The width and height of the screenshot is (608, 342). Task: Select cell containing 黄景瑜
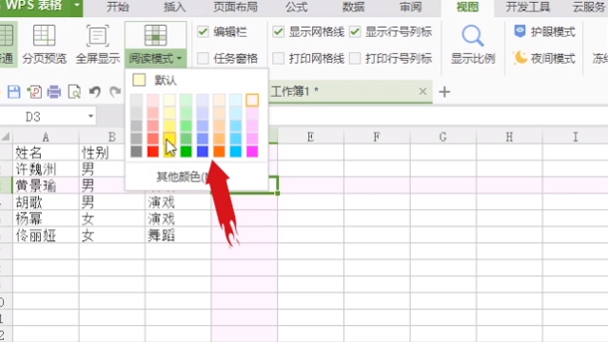(x=46, y=185)
